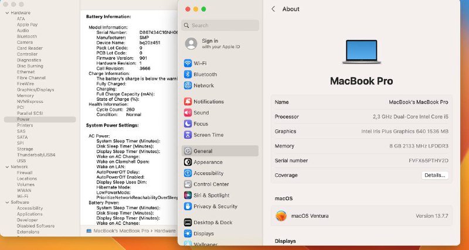Collapse the Software tree section
This screenshot has width=469, height=250.
coord(7,202)
